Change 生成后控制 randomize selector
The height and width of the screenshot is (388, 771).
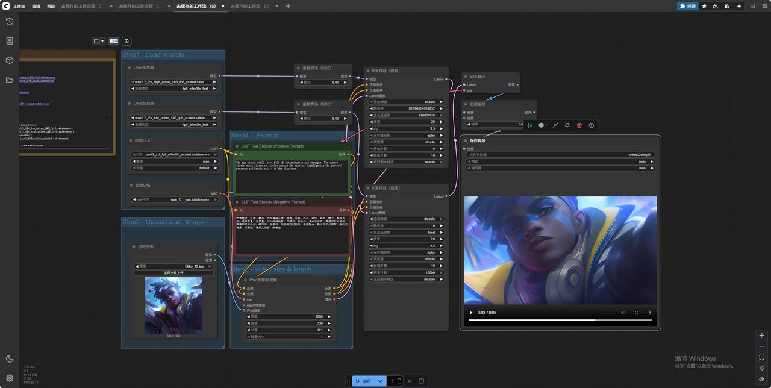pyautogui.click(x=406, y=115)
